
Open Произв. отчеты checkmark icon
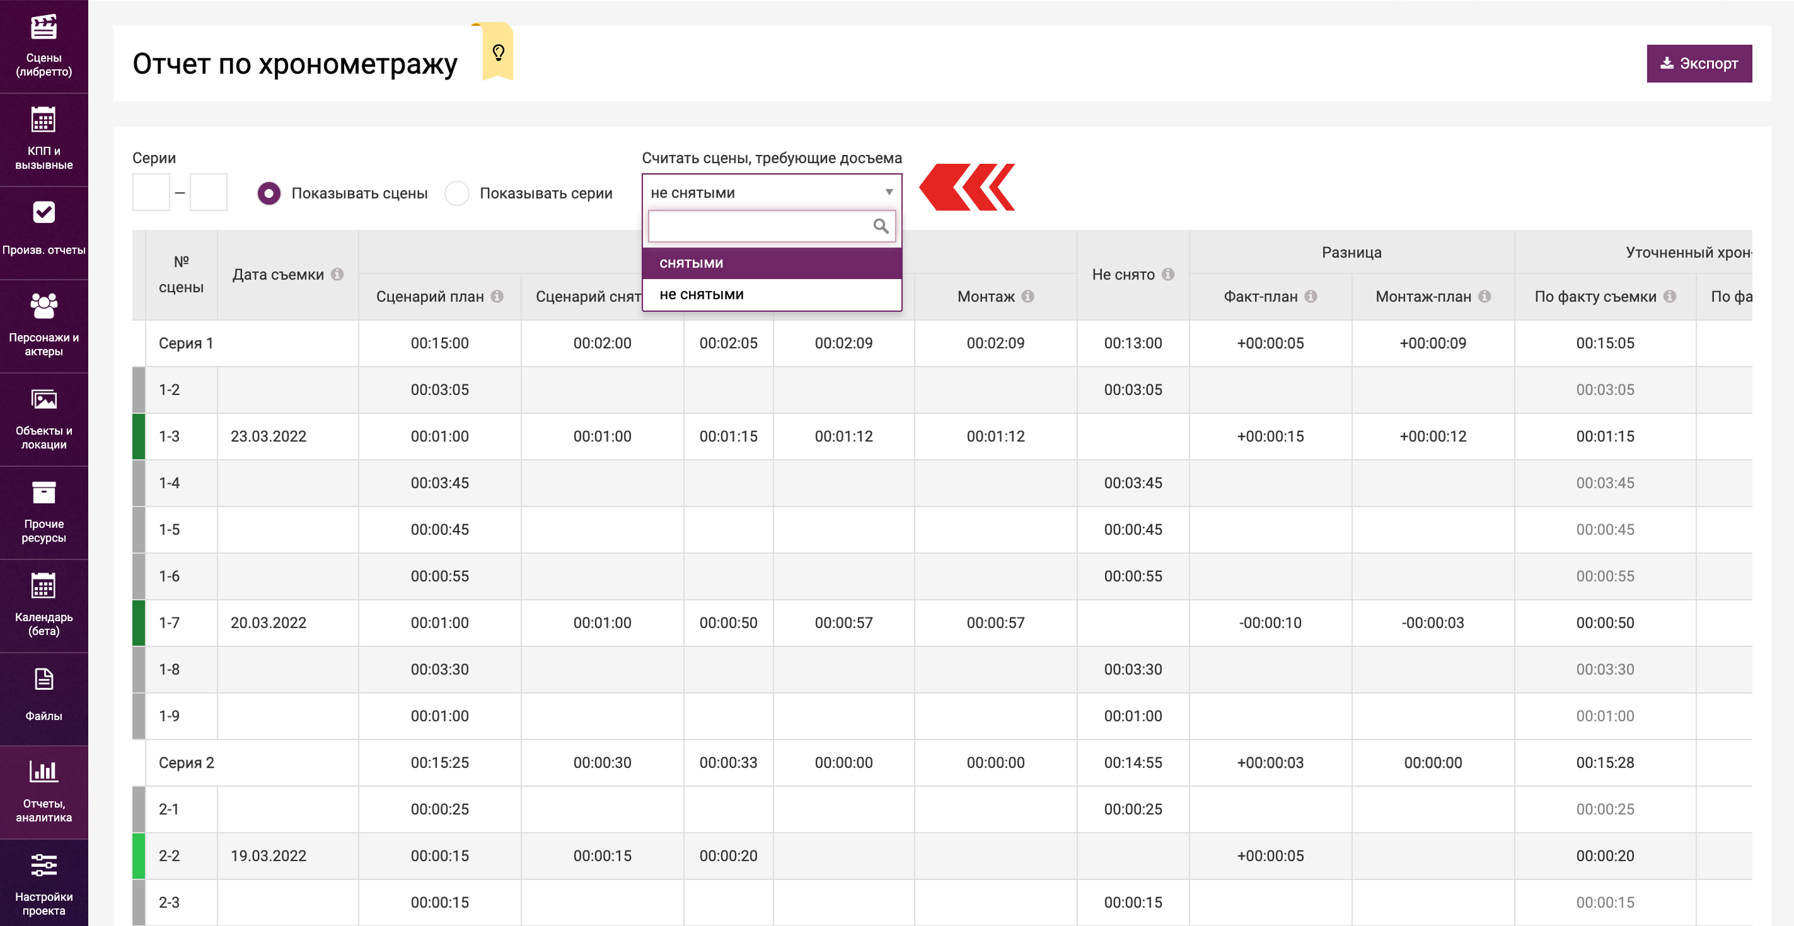pyautogui.click(x=43, y=212)
